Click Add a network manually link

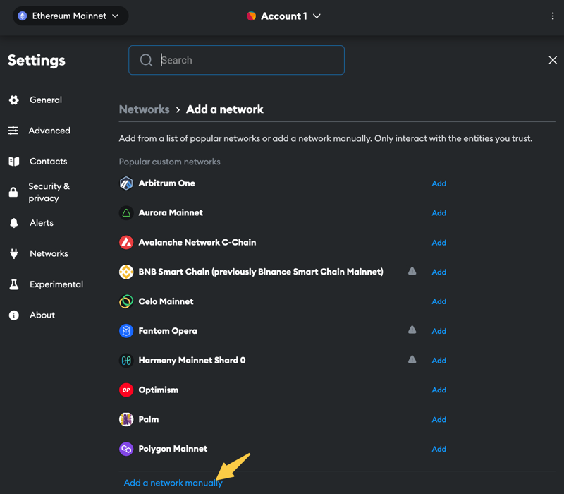pyautogui.click(x=173, y=483)
